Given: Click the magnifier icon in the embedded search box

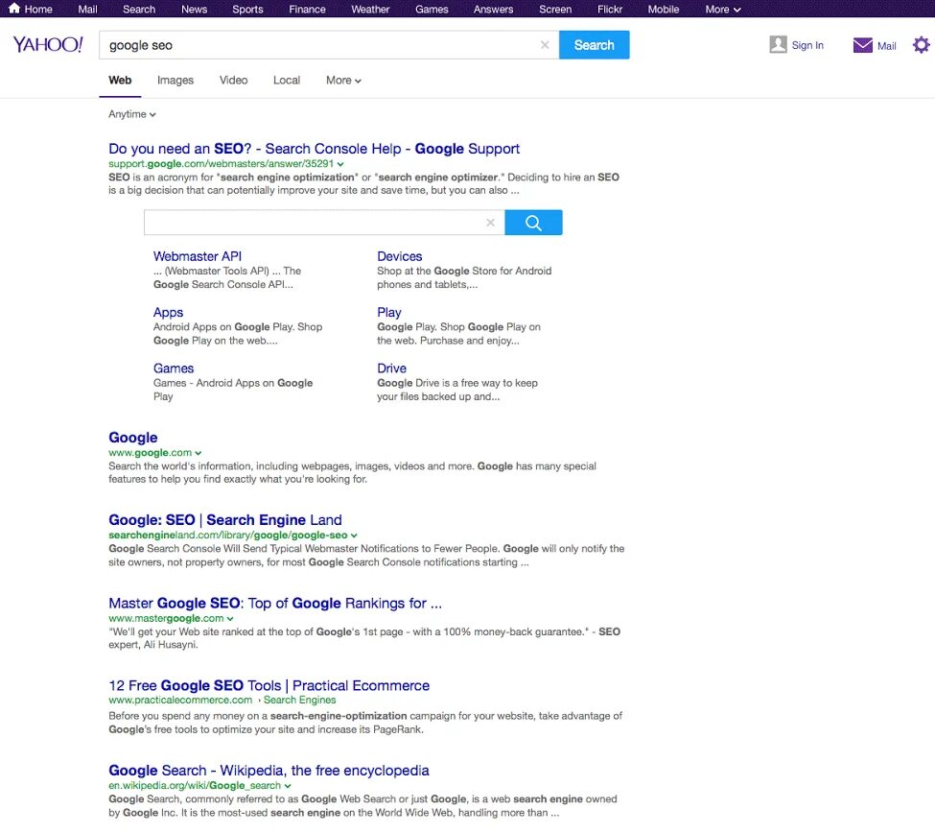Looking at the screenshot, I should pos(533,222).
